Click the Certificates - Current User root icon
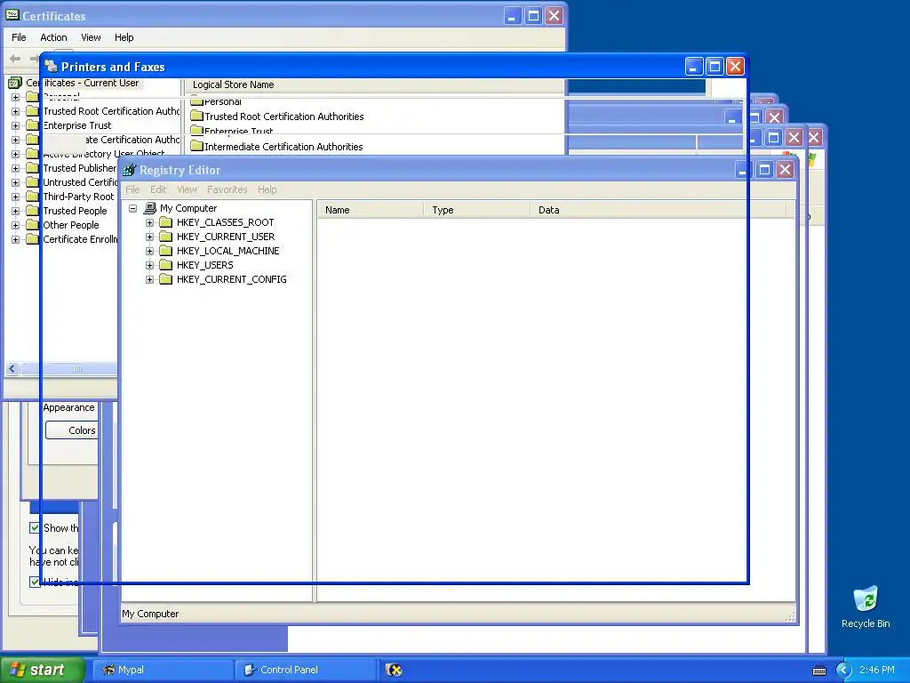The width and height of the screenshot is (910, 683). [x=15, y=83]
